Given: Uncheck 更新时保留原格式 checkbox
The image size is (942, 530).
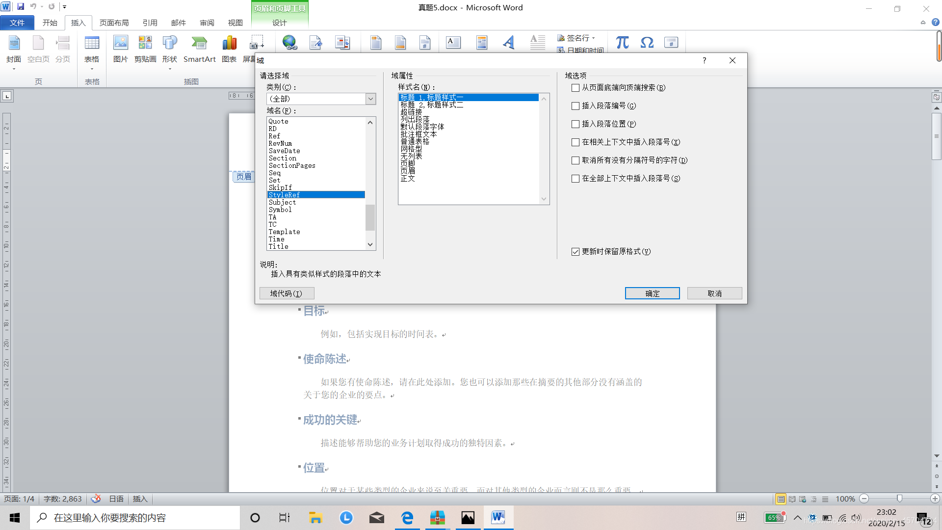Looking at the screenshot, I should click(x=576, y=252).
